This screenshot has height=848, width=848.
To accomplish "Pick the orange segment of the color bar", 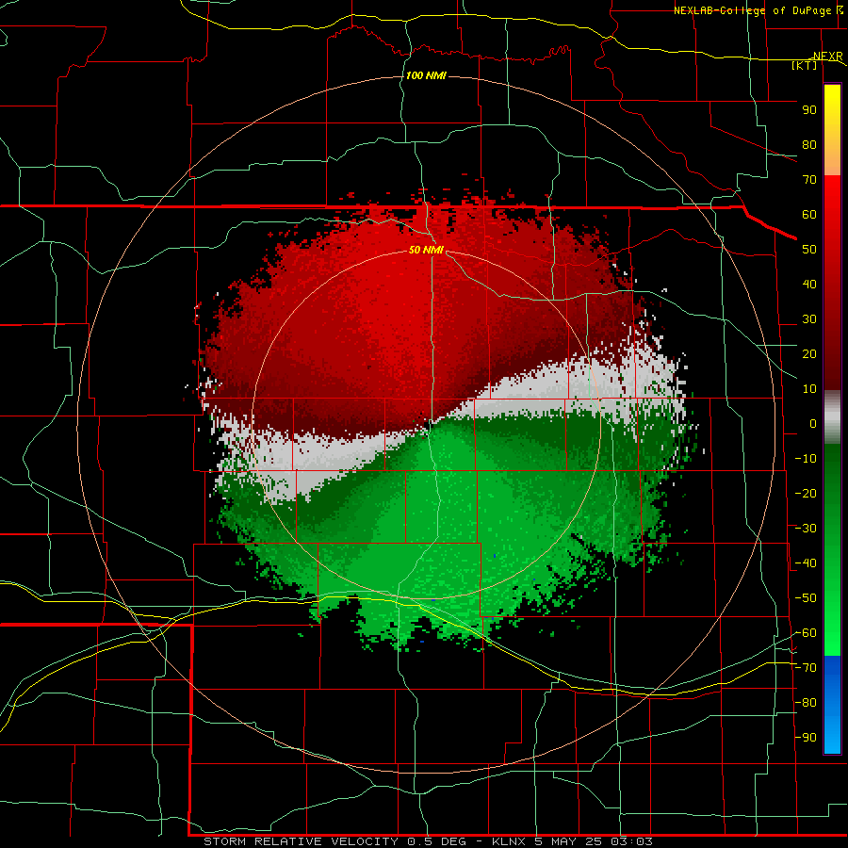I will (x=832, y=159).
